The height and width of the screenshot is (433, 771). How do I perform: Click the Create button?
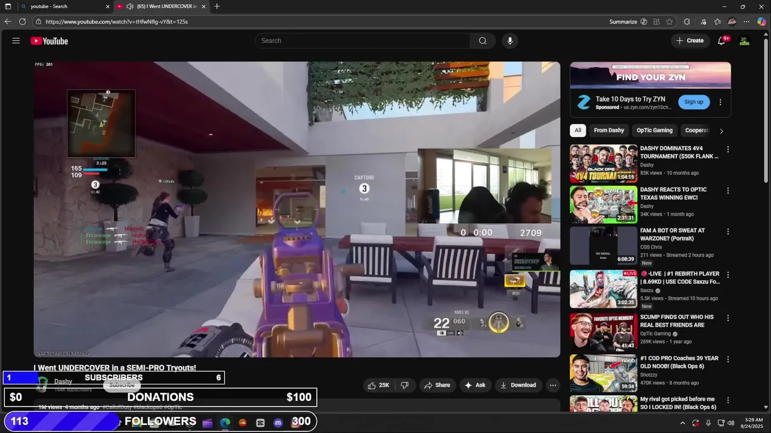(690, 41)
